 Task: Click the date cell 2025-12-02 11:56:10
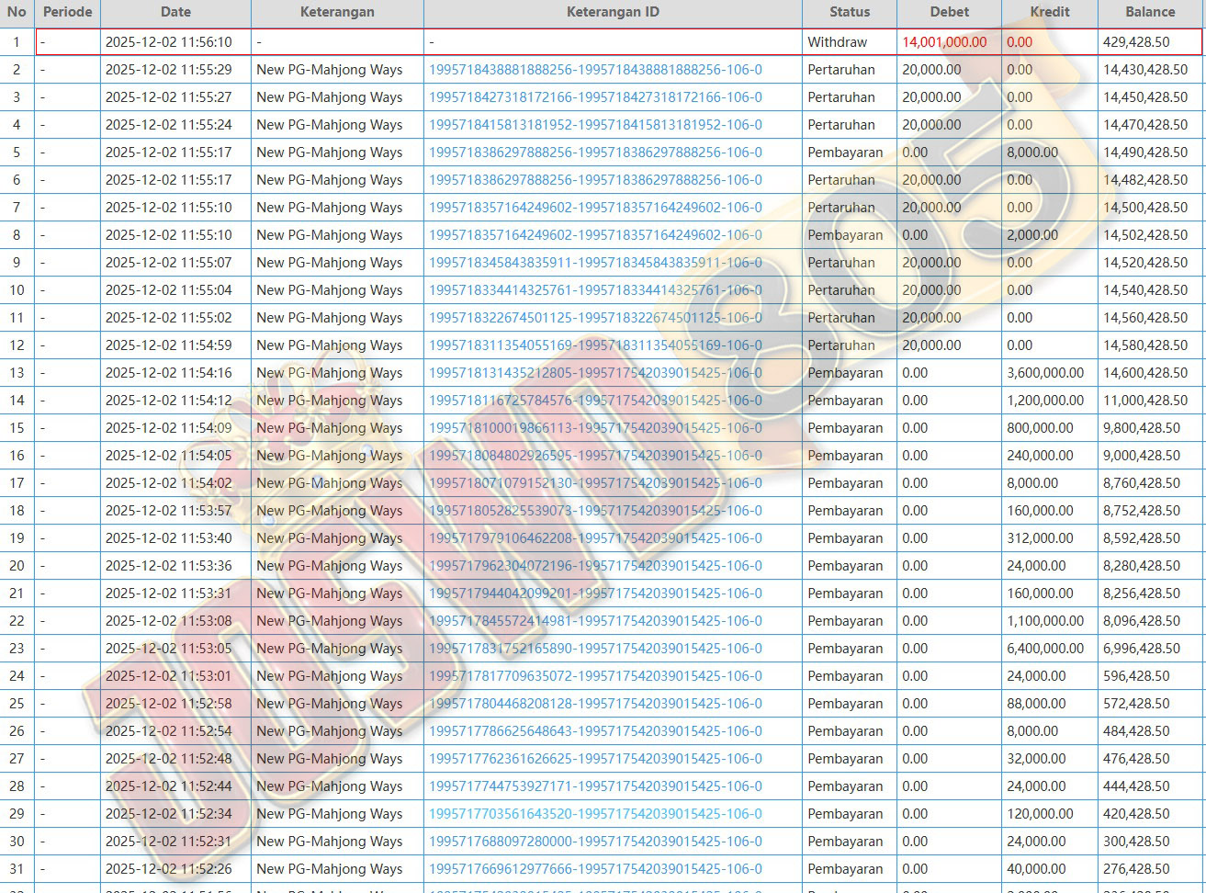[x=169, y=42]
